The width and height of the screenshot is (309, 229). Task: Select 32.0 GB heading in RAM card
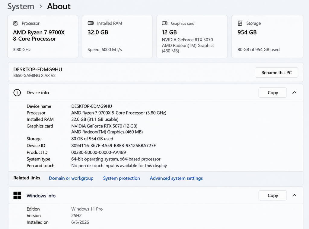click(x=98, y=32)
